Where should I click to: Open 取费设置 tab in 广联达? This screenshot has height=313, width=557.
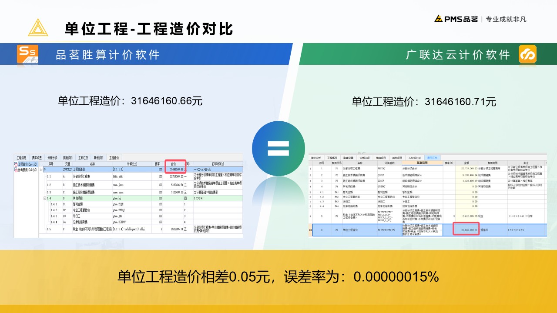pos(349,158)
